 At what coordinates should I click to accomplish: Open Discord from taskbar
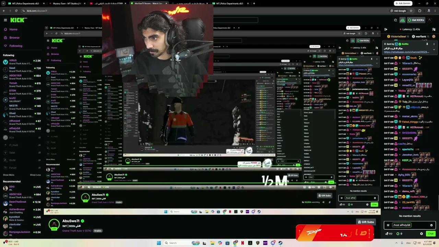click(x=273, y=243)
